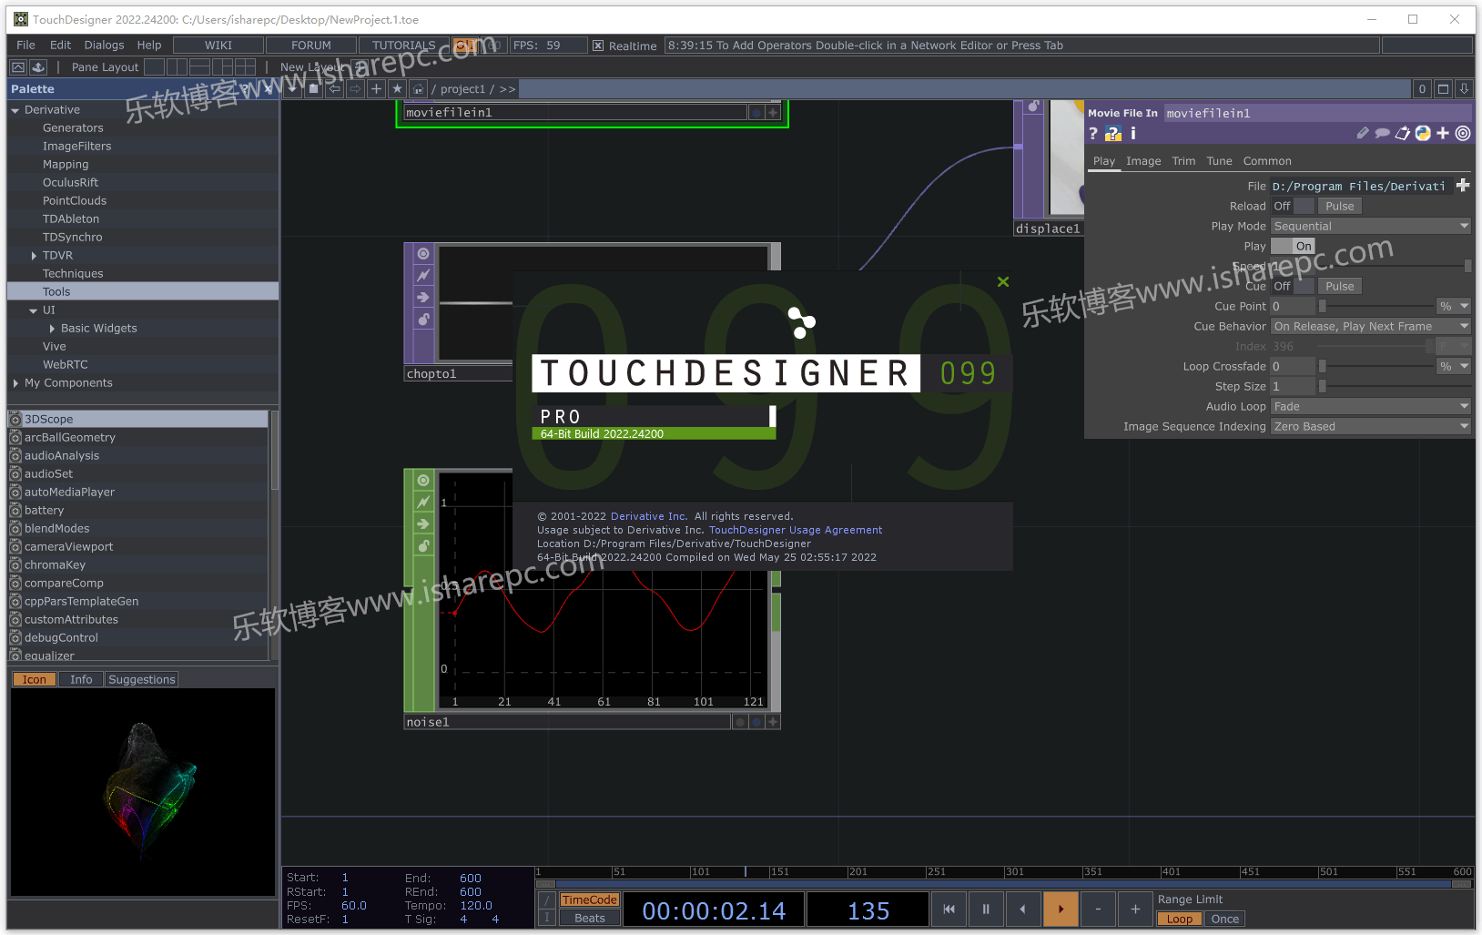Close the TouchDesigner splash screen

point(1003,282)
